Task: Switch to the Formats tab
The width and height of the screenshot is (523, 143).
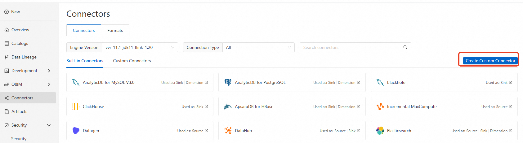Action: tap(115, 30)
